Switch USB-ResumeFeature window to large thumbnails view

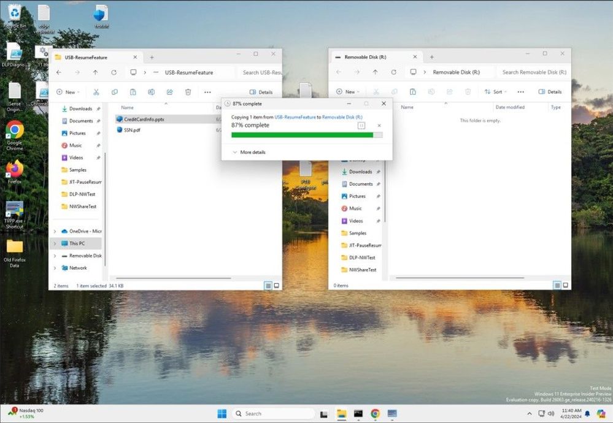(x=276, y=286)
